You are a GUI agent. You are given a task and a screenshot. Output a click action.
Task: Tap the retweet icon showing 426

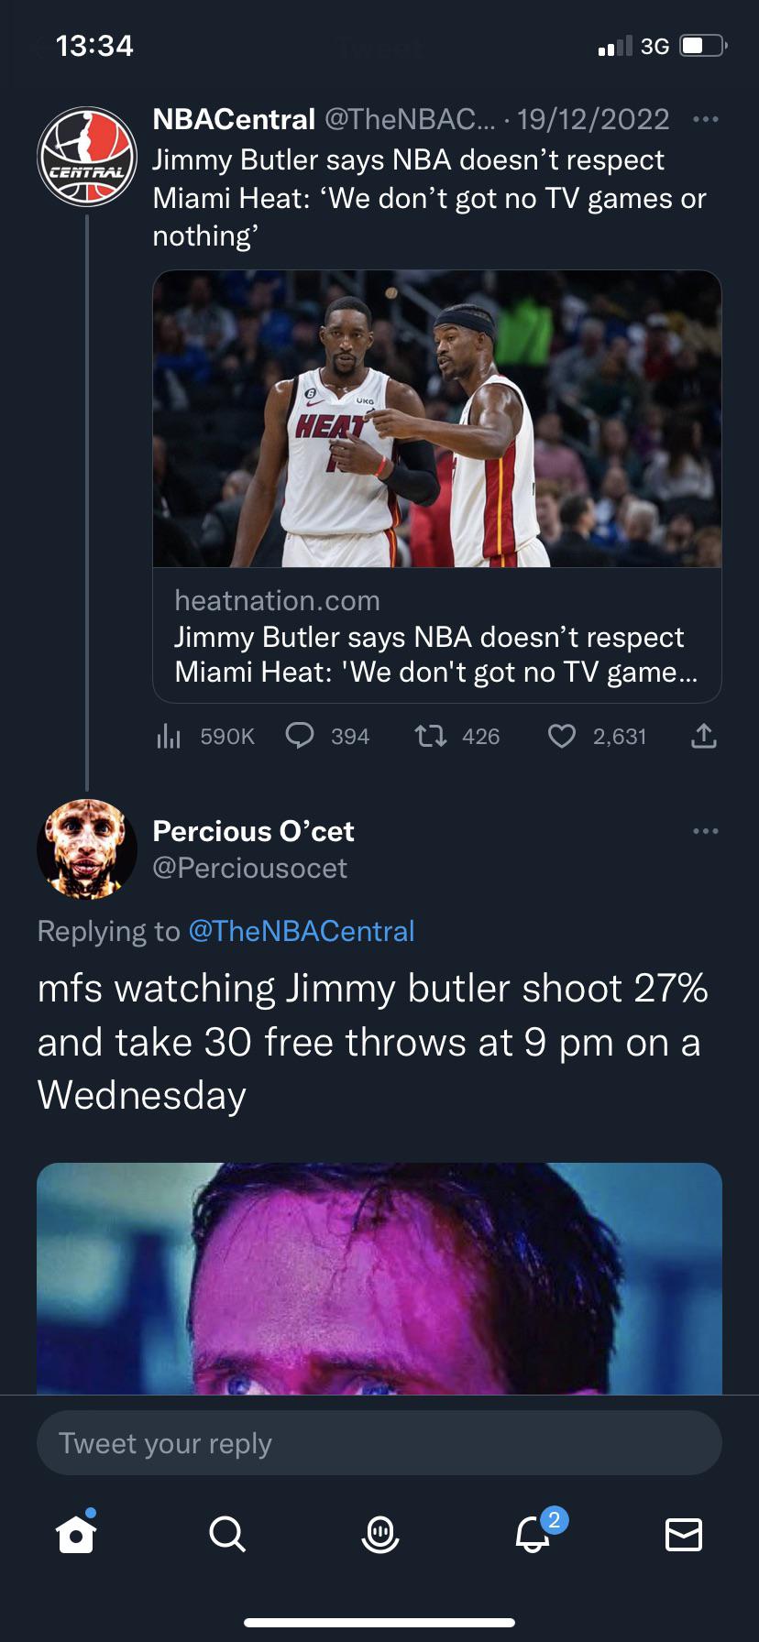point(431,736)
